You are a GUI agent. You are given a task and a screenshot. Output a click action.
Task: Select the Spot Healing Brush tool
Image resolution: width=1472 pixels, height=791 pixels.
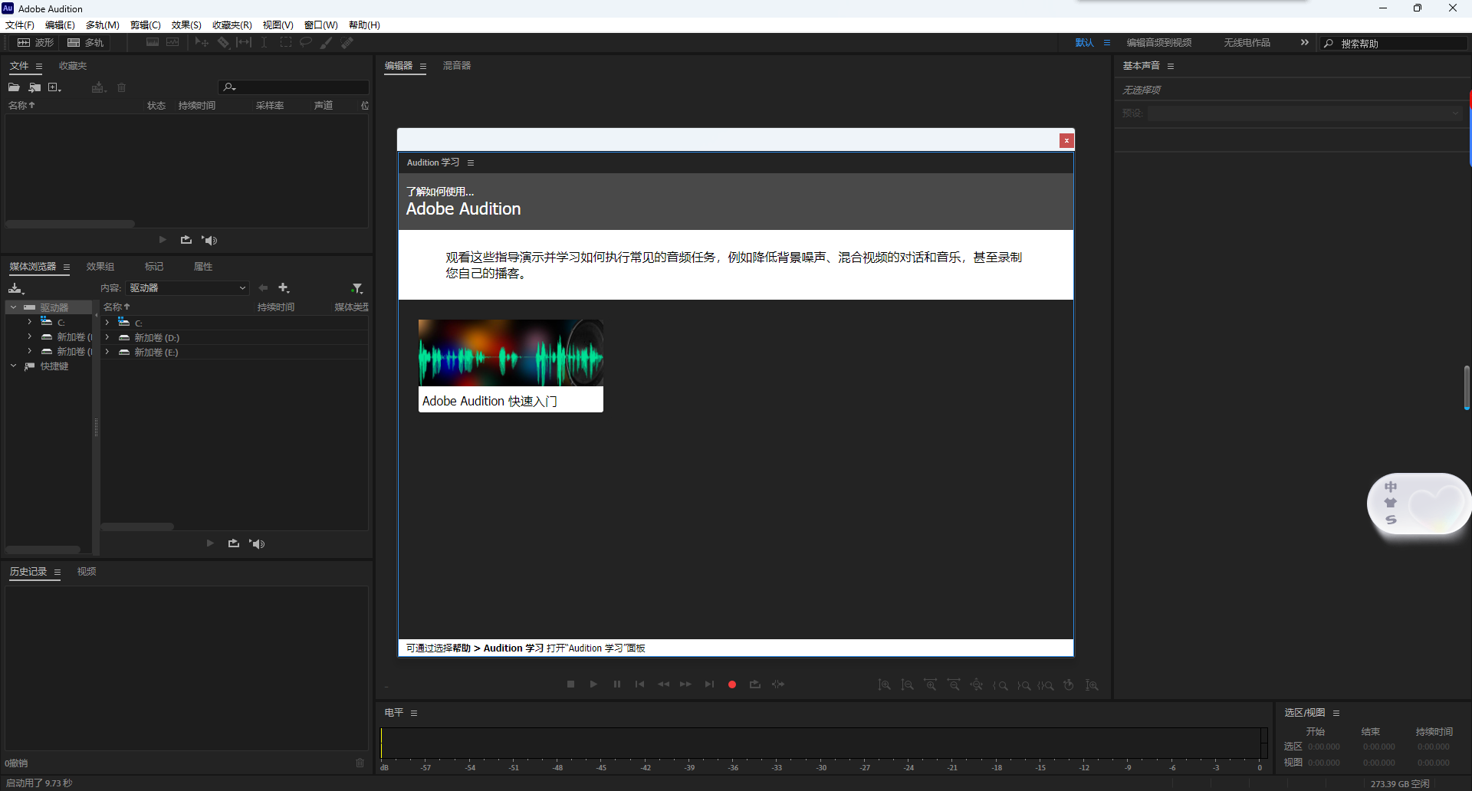tap(347, 42)
